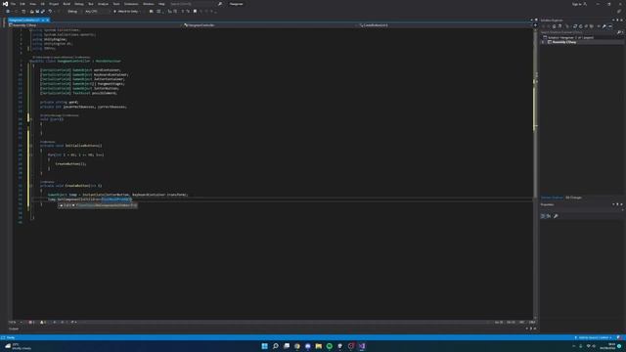Click the warning count indicator
626x352 pixels.
43,323
